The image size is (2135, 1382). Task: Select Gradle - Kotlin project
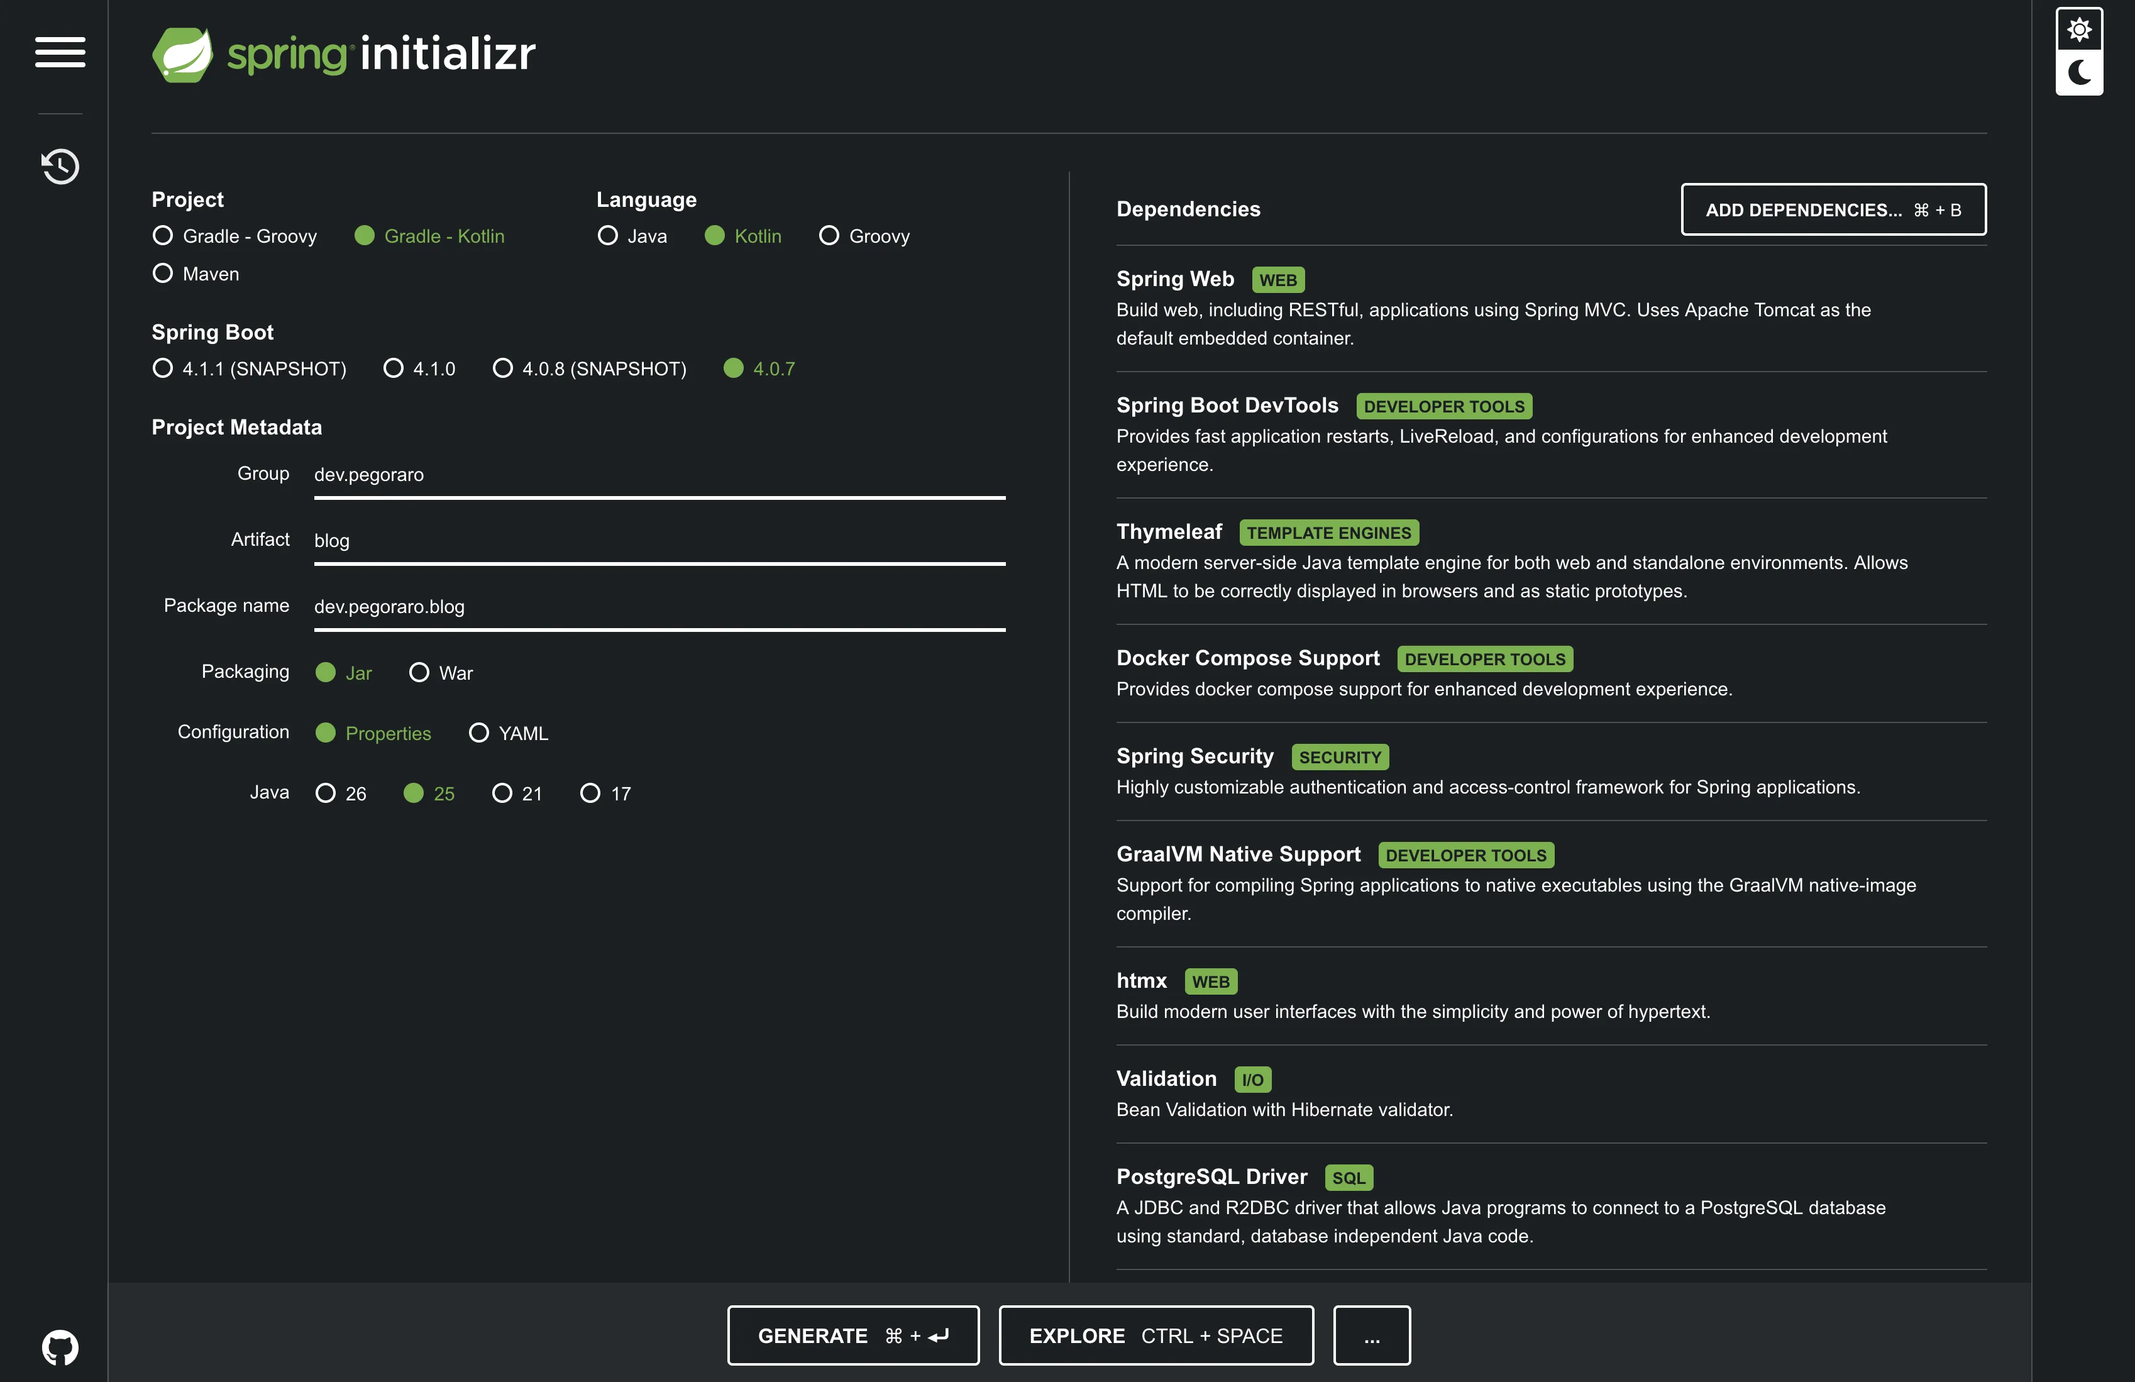coord(429,236)
